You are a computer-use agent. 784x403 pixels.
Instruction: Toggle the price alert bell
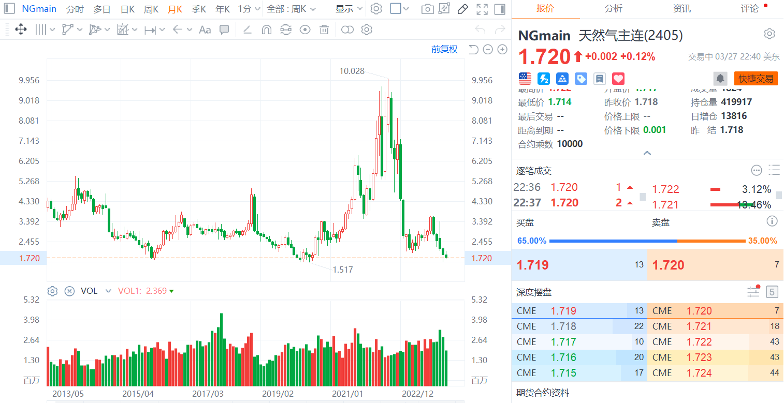pyautogui.click(x=720, y=79)
